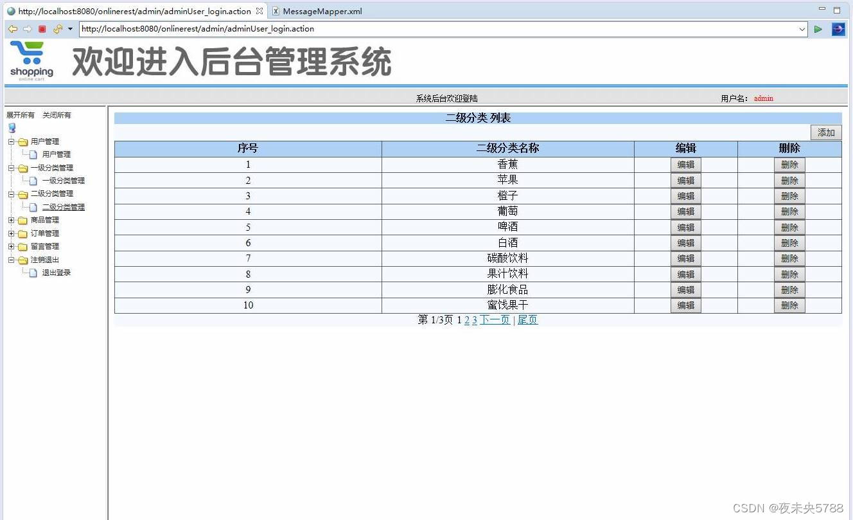Click 编辑 button for 葡萄 row
Image resolution: width=853 pixels, height=520 pixels.
click(686, 211)
